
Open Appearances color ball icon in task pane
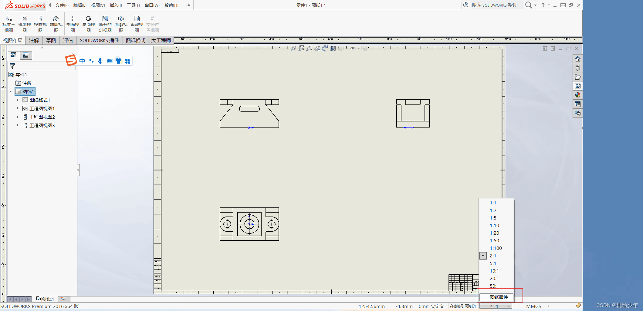point(578,95)
